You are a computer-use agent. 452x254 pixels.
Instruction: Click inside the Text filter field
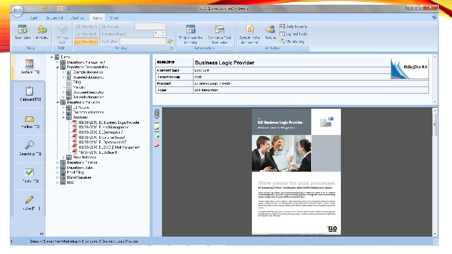click(143, 41)
